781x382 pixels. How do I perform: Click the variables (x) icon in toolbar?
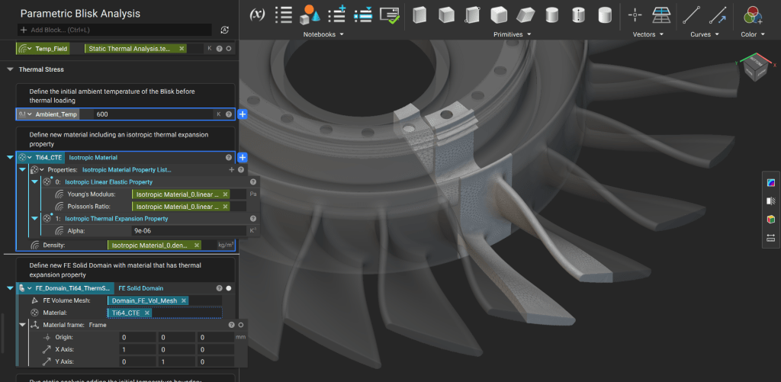tap(257, 14)
